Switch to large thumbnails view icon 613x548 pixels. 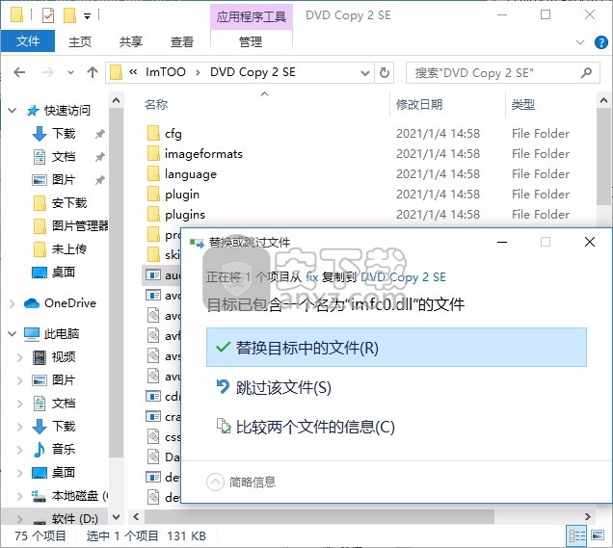pos(598,535)
